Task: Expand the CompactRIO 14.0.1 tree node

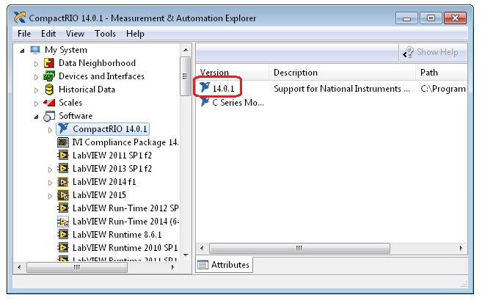Action: tap(50, 129)
